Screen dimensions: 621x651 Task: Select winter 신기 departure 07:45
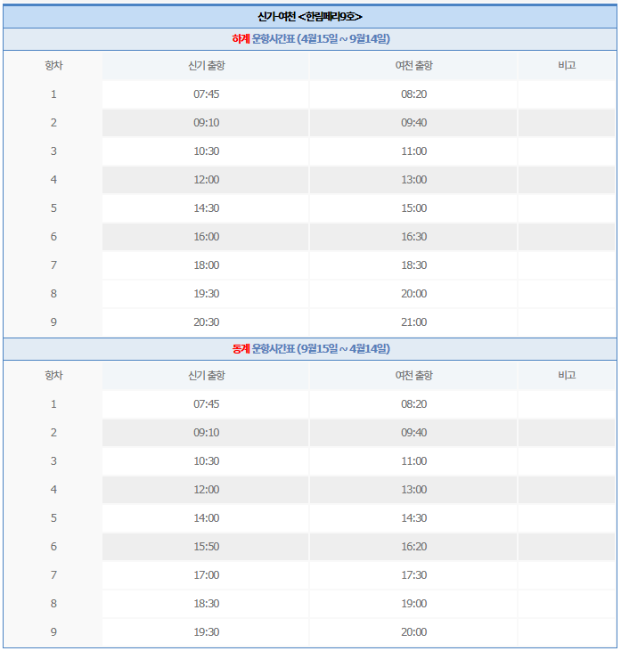[207, 404]
